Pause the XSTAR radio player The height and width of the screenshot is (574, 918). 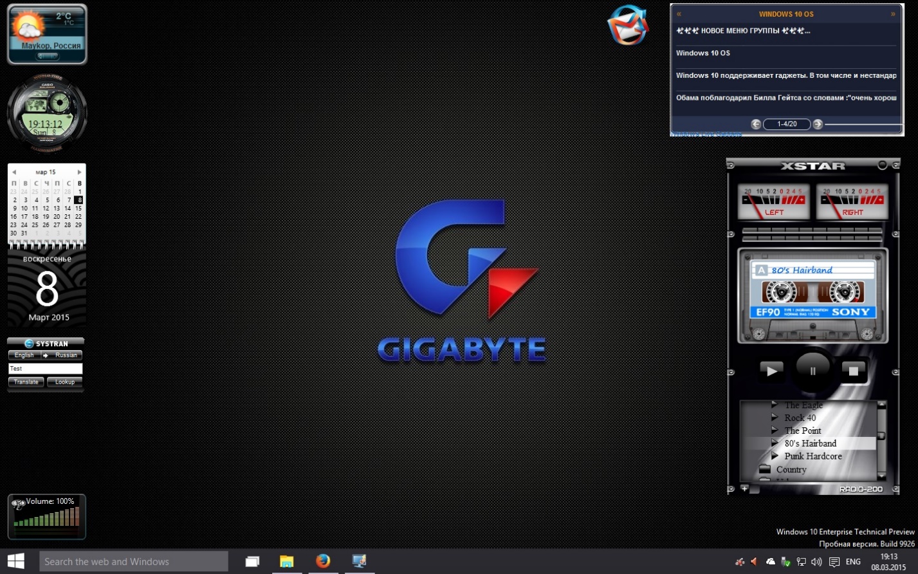click(x=812, y=370)
